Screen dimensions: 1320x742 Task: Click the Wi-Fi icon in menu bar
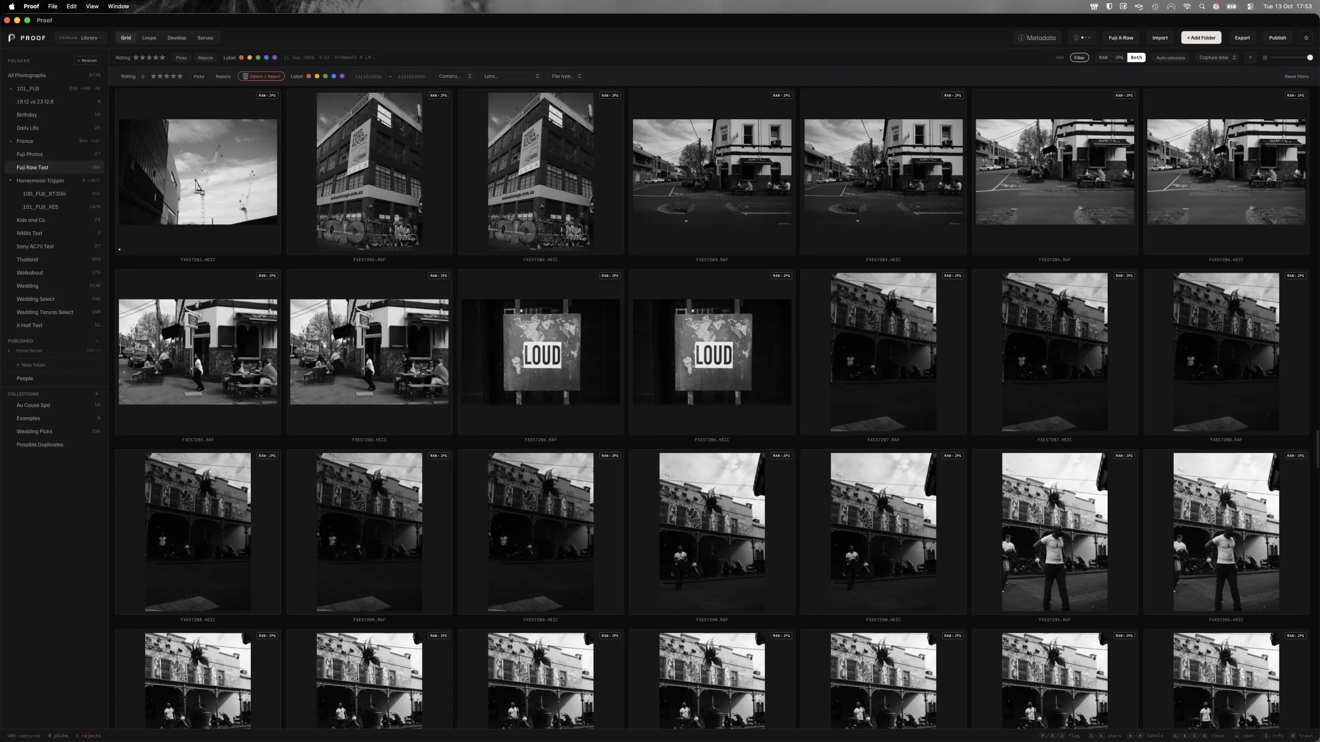coord(1187,7)
